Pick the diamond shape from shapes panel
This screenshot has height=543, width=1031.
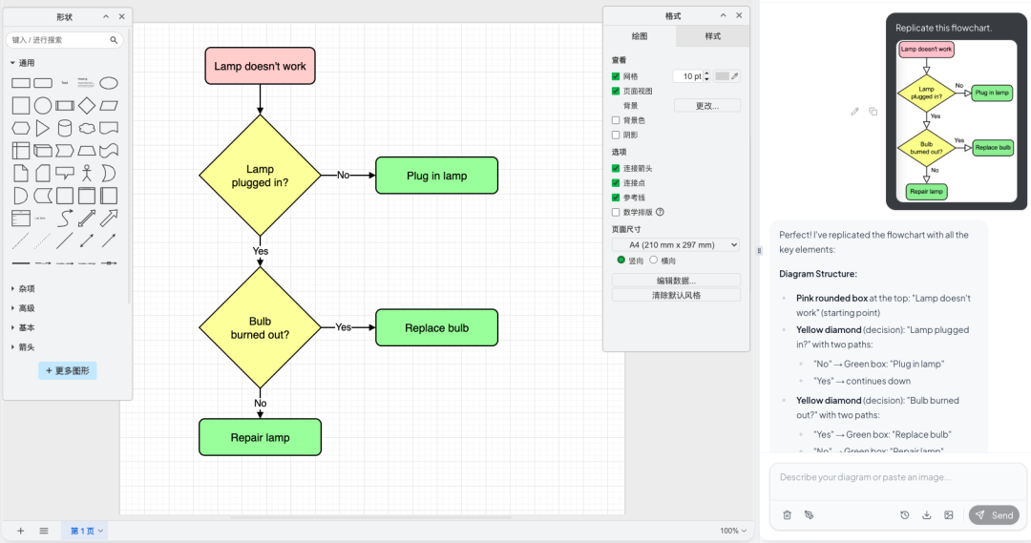(87, 105)
